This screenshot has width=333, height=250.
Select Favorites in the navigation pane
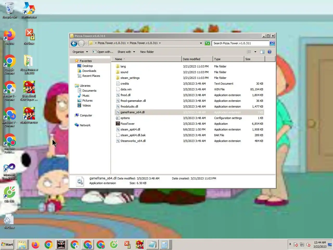[x=86, y=61]
